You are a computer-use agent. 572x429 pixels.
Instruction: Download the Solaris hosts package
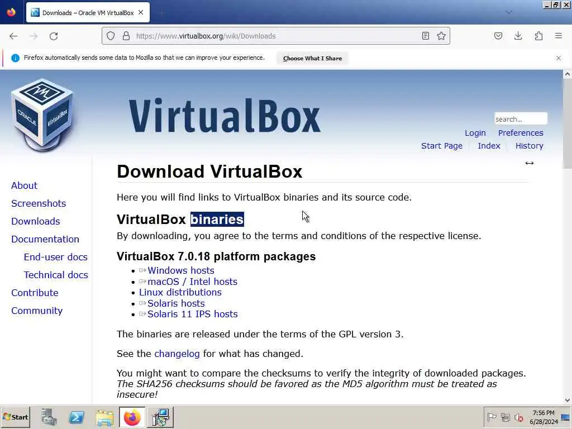pos(176,303)
